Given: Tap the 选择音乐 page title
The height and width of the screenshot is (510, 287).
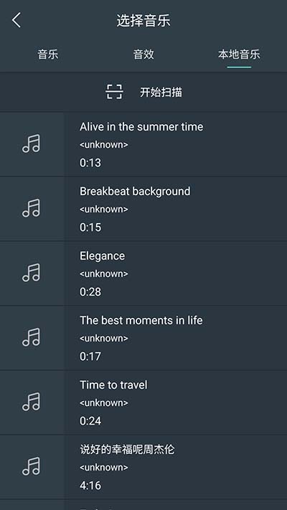Looking at the screenshot, I should (x=143, y=21).
